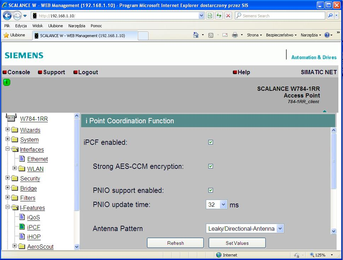Click the Read mail icon
343x260 pixels.
coord(225,35)
